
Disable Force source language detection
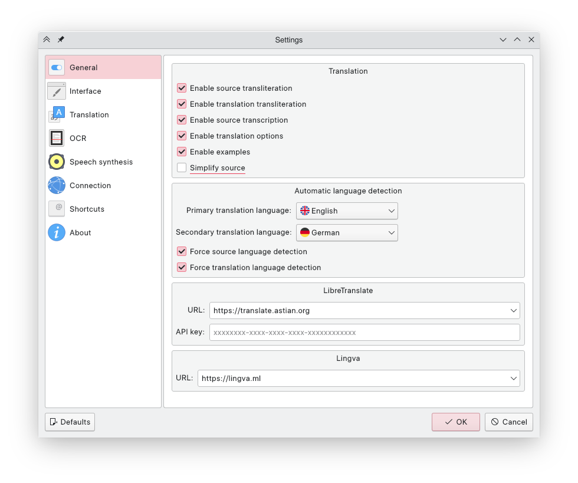point(182,251)
